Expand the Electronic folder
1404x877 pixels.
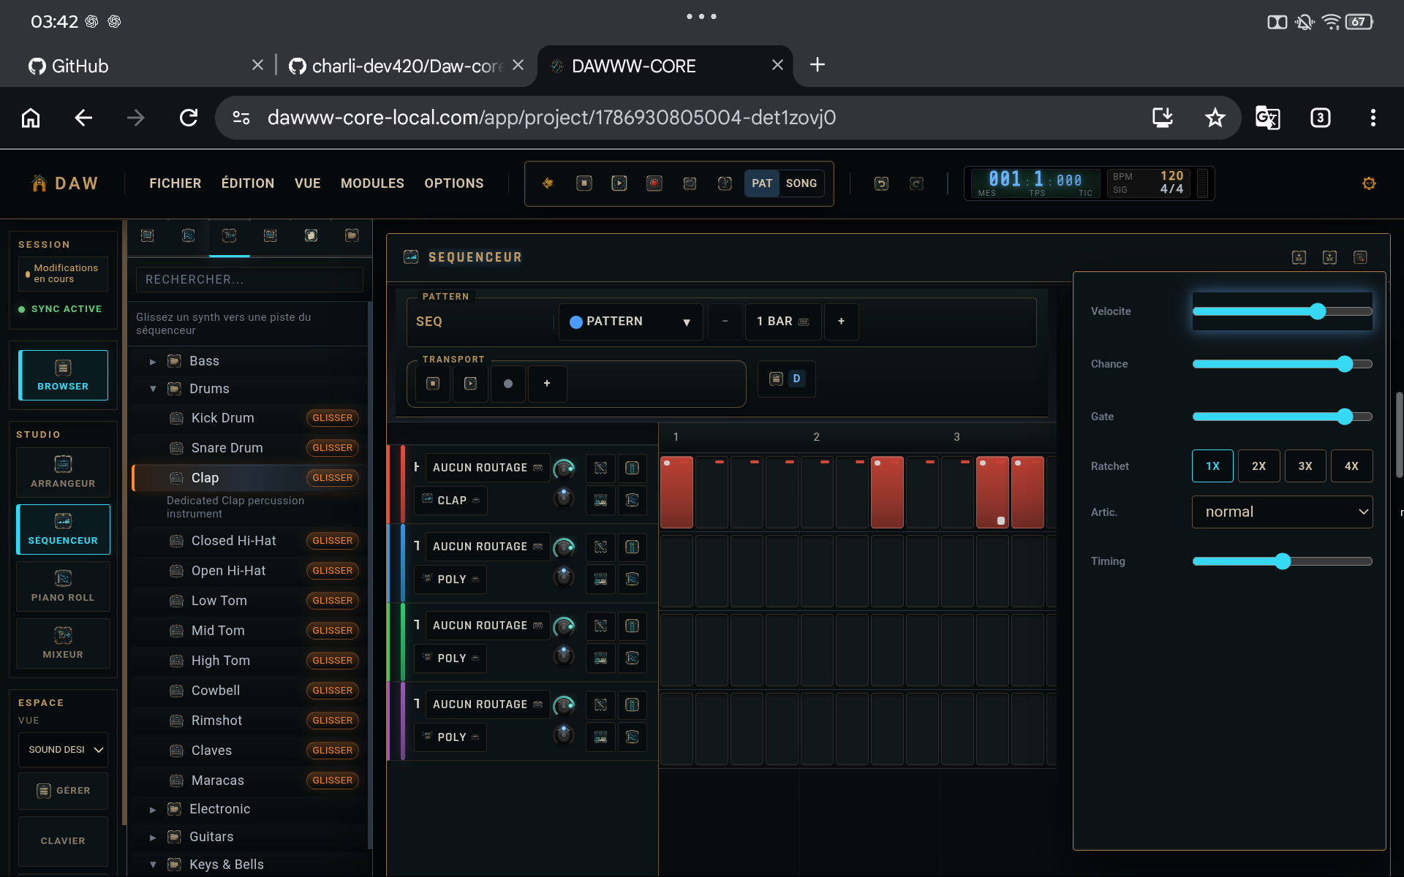[x=153, y=809]
